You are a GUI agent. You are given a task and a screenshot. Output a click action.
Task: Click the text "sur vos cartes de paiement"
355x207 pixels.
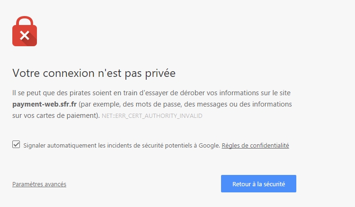pyautogui.click(x=55, y=116)
